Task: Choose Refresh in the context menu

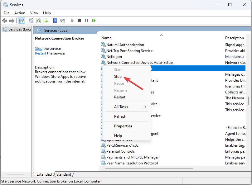Action: 120,116
